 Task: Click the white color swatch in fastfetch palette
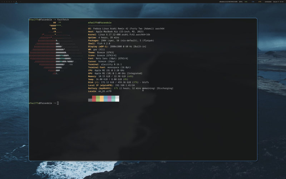click(117, 99)
